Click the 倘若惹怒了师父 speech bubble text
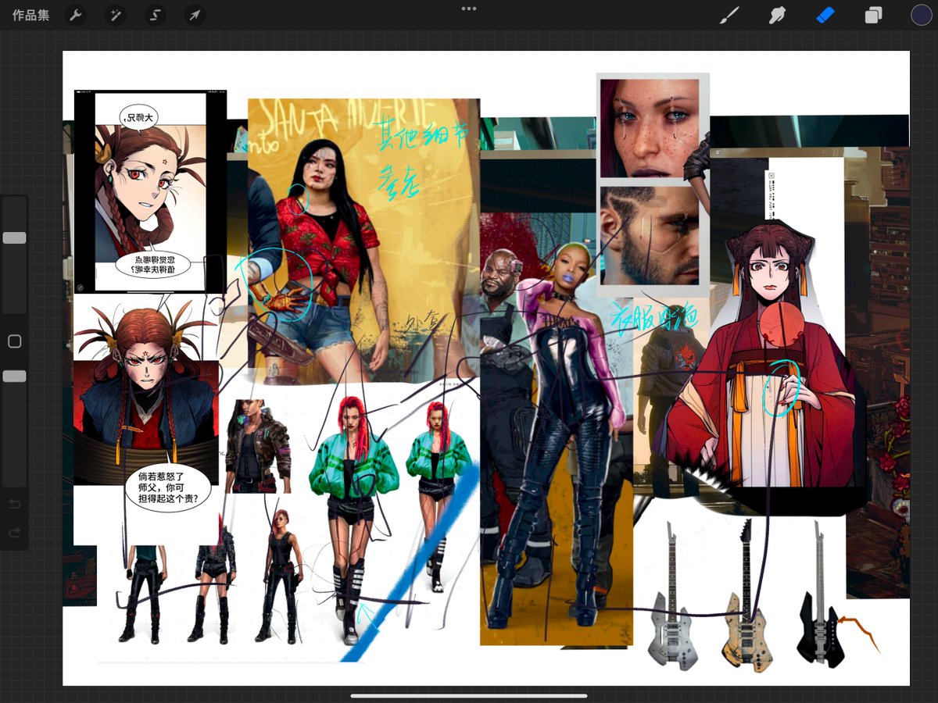 tap(168, 487)
